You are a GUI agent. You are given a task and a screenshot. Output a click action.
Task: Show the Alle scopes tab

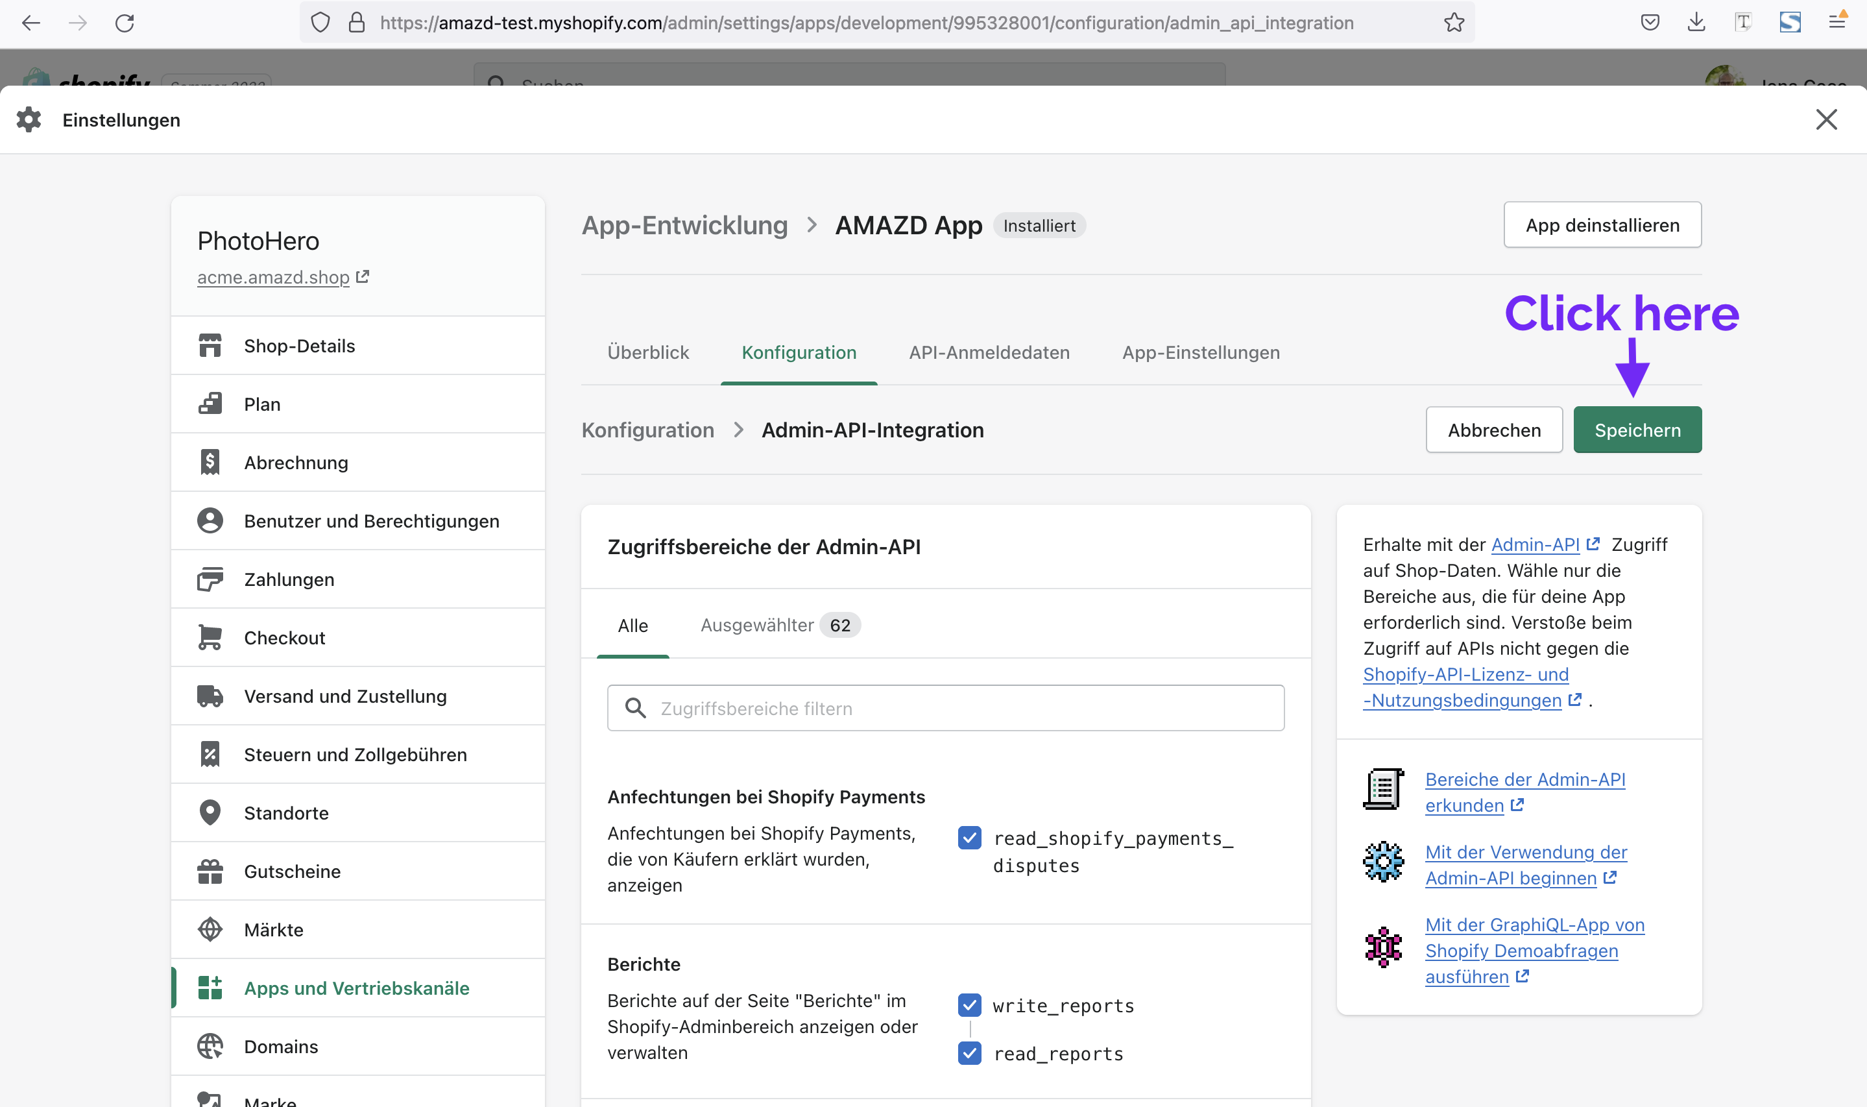(x=633, y=625)
